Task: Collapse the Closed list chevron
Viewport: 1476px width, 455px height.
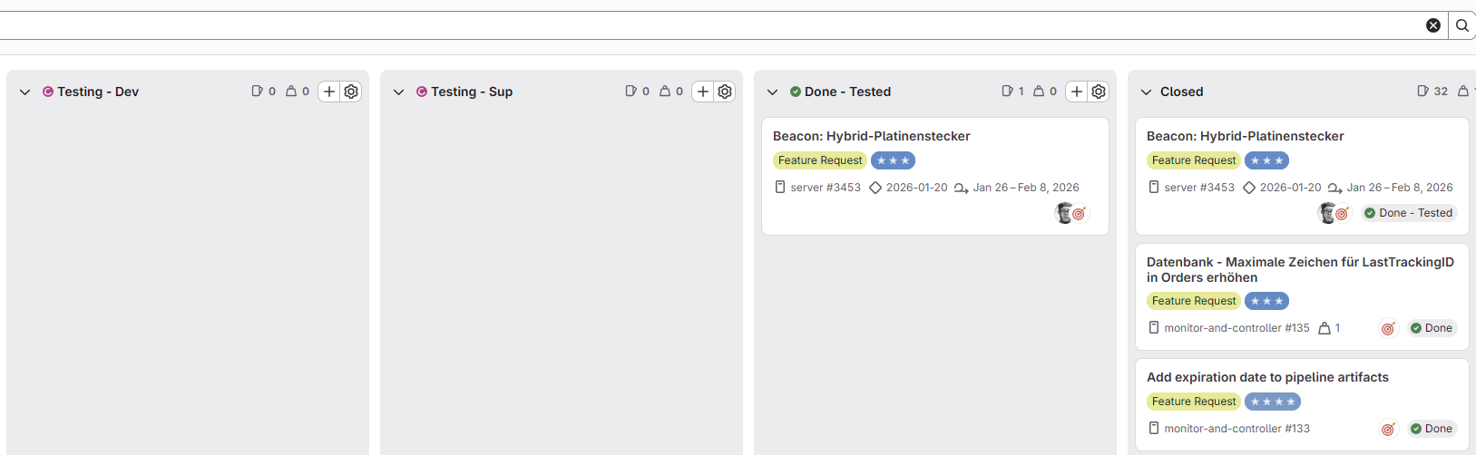Action: click(x=1147, y=92)
